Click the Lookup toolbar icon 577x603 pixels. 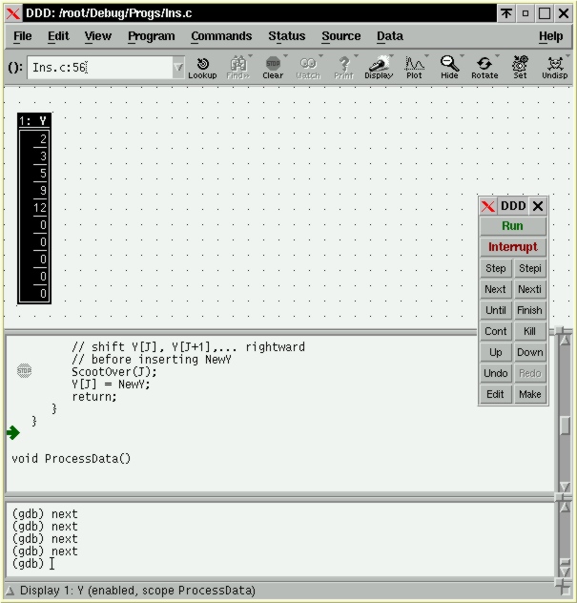[x=202, y=67]
